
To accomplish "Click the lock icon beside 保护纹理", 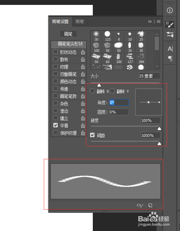I will click(83, 133).
